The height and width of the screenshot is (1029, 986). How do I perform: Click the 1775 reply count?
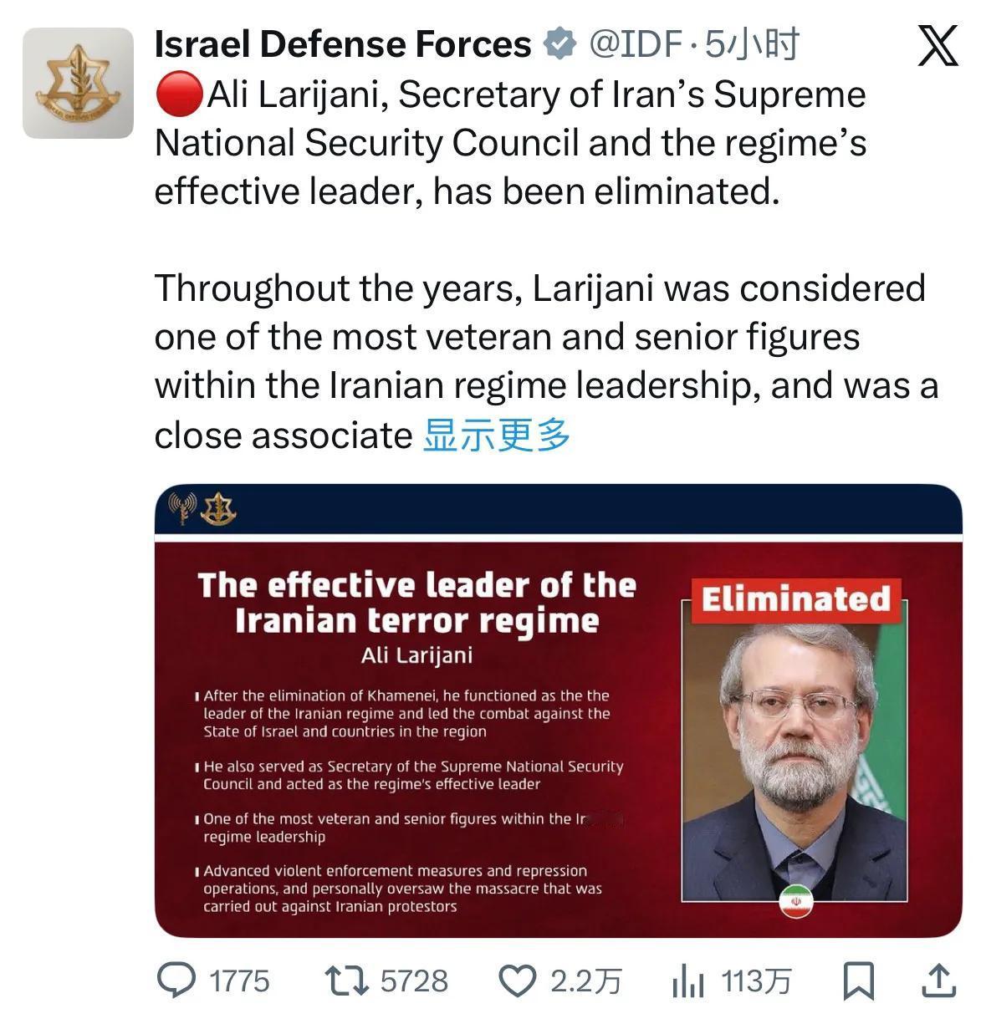point(239,981)
